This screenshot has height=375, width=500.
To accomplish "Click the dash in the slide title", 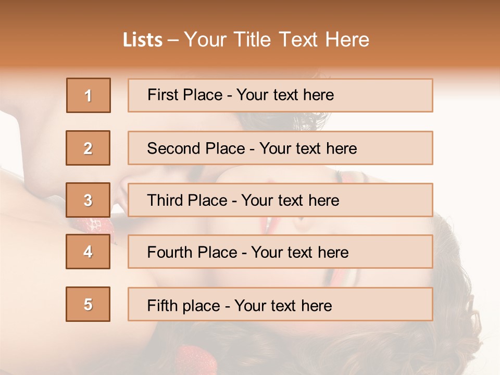I will click(173, 40).
